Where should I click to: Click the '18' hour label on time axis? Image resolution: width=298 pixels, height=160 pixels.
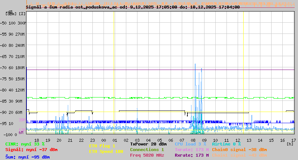37,140
